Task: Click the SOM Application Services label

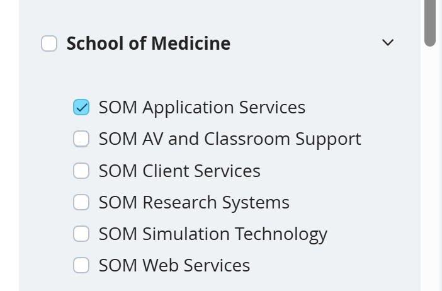Action: point(202,108)
